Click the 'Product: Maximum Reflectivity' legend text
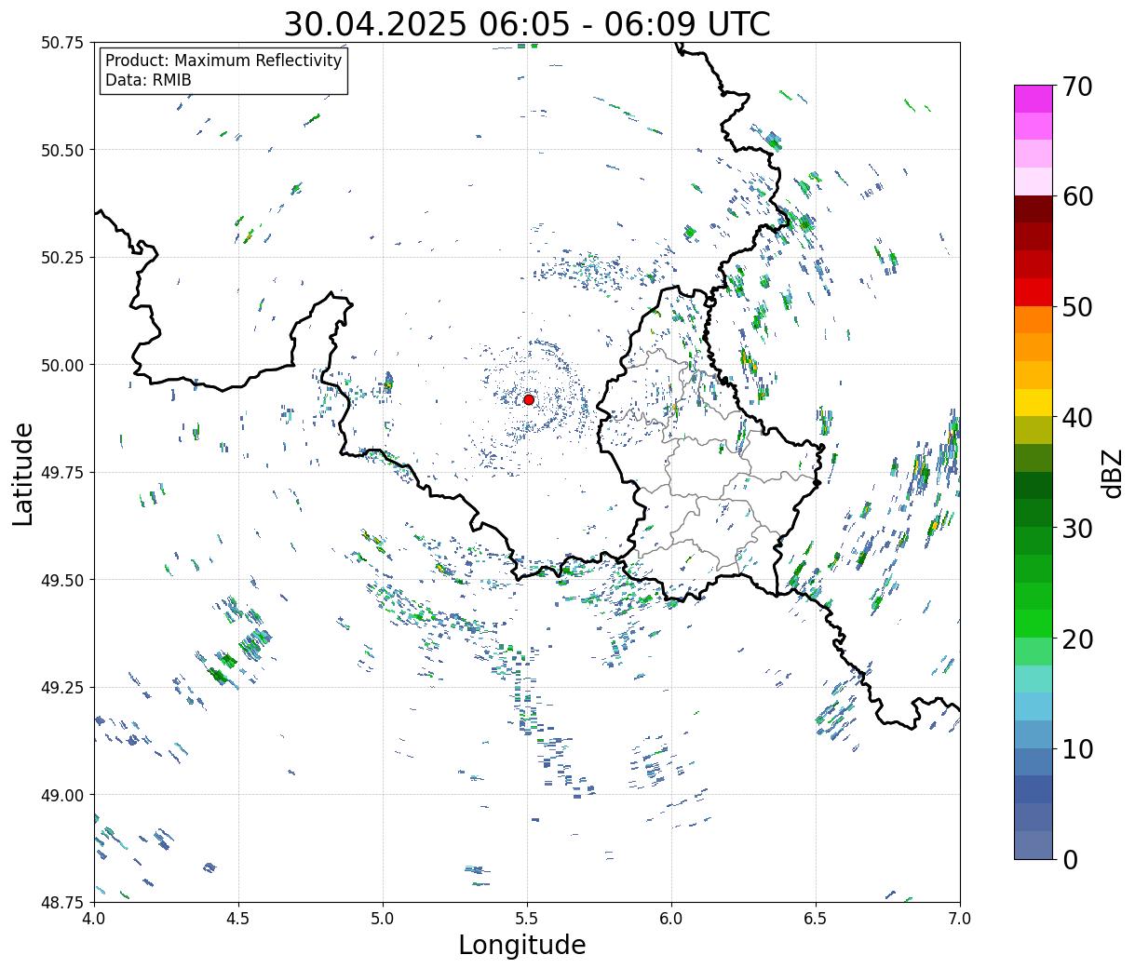The width and height of the screenshot is (1135, 968). pyautogui.click(x=223, y=60)
